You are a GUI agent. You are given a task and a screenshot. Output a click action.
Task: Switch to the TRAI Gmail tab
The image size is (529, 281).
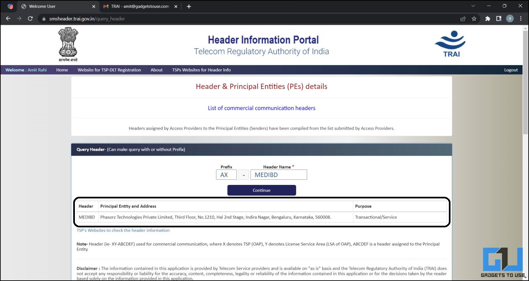tap(140, 6)
